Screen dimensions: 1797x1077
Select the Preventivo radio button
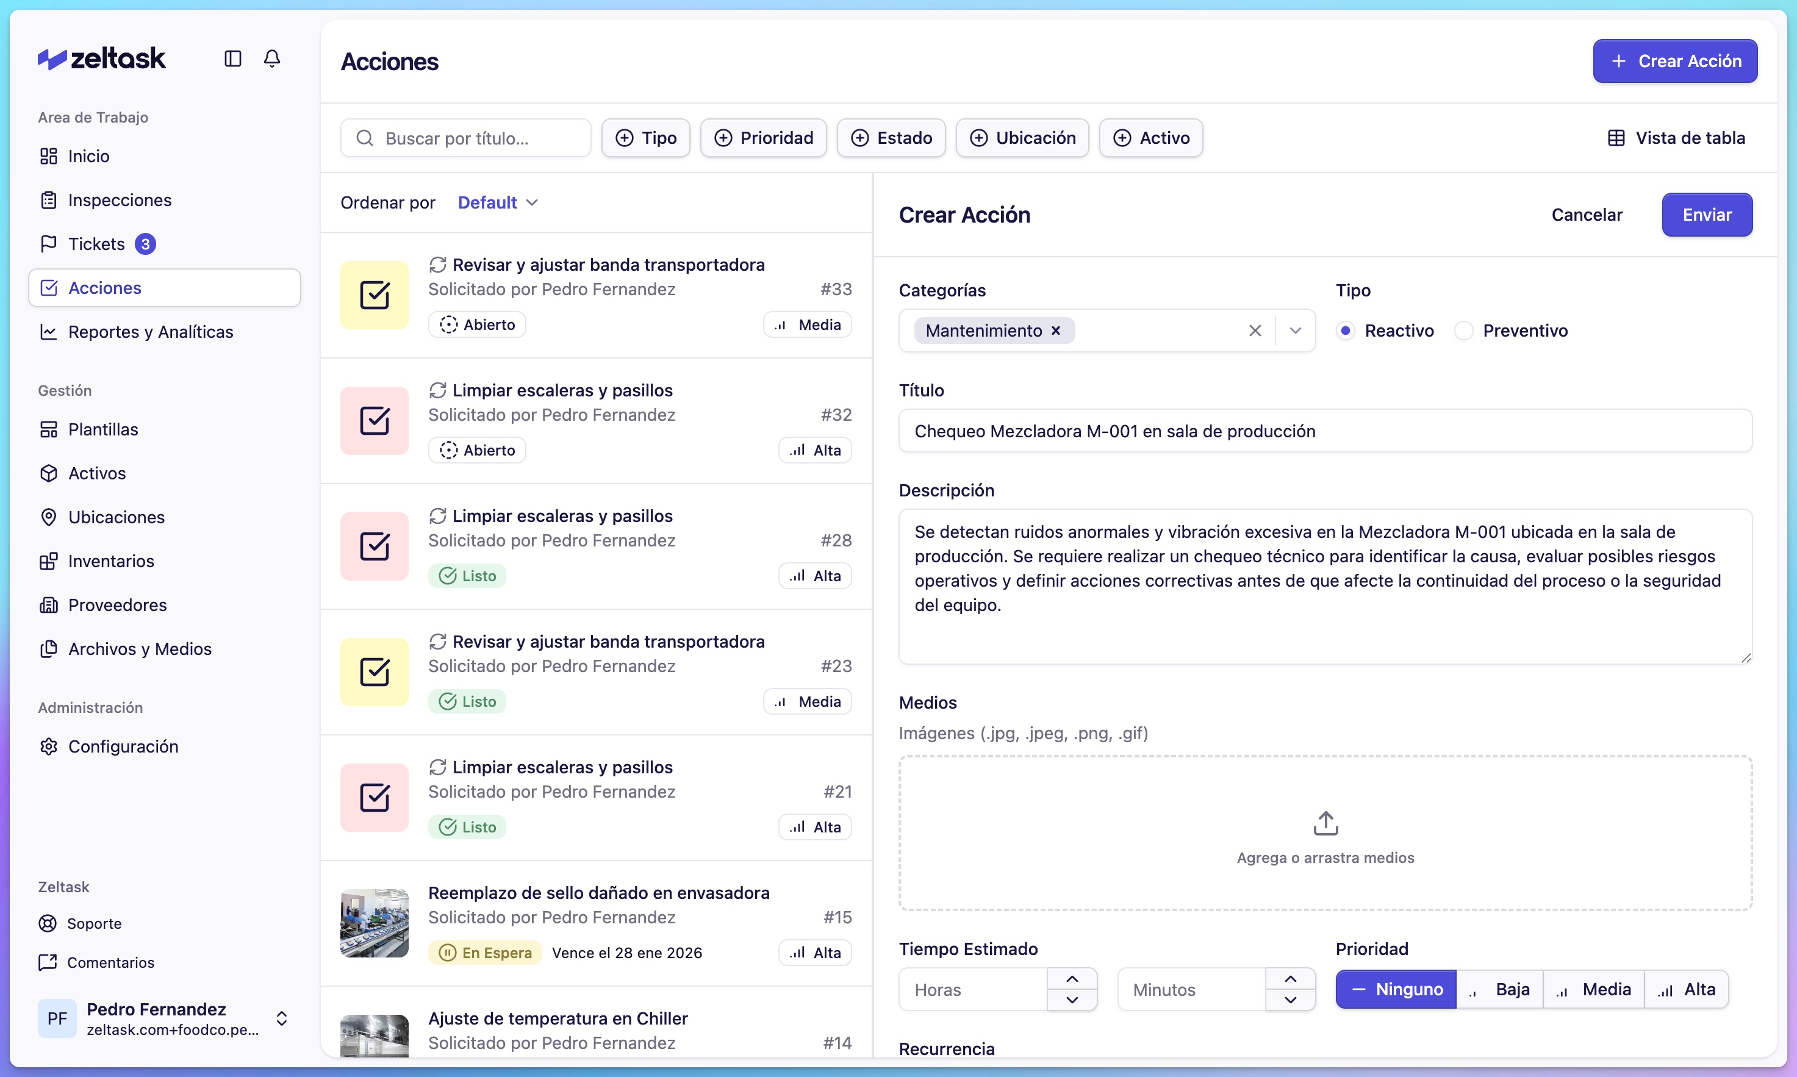[1465, 330]
